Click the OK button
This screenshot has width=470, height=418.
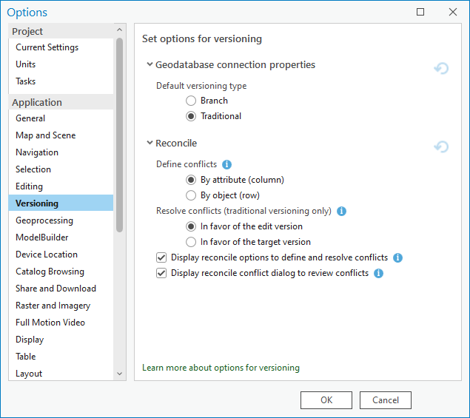tap(326, 400)
